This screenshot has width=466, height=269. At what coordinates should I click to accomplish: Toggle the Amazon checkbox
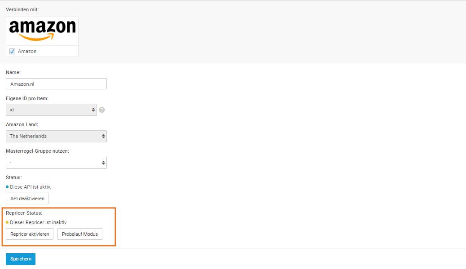click(13, 51)
